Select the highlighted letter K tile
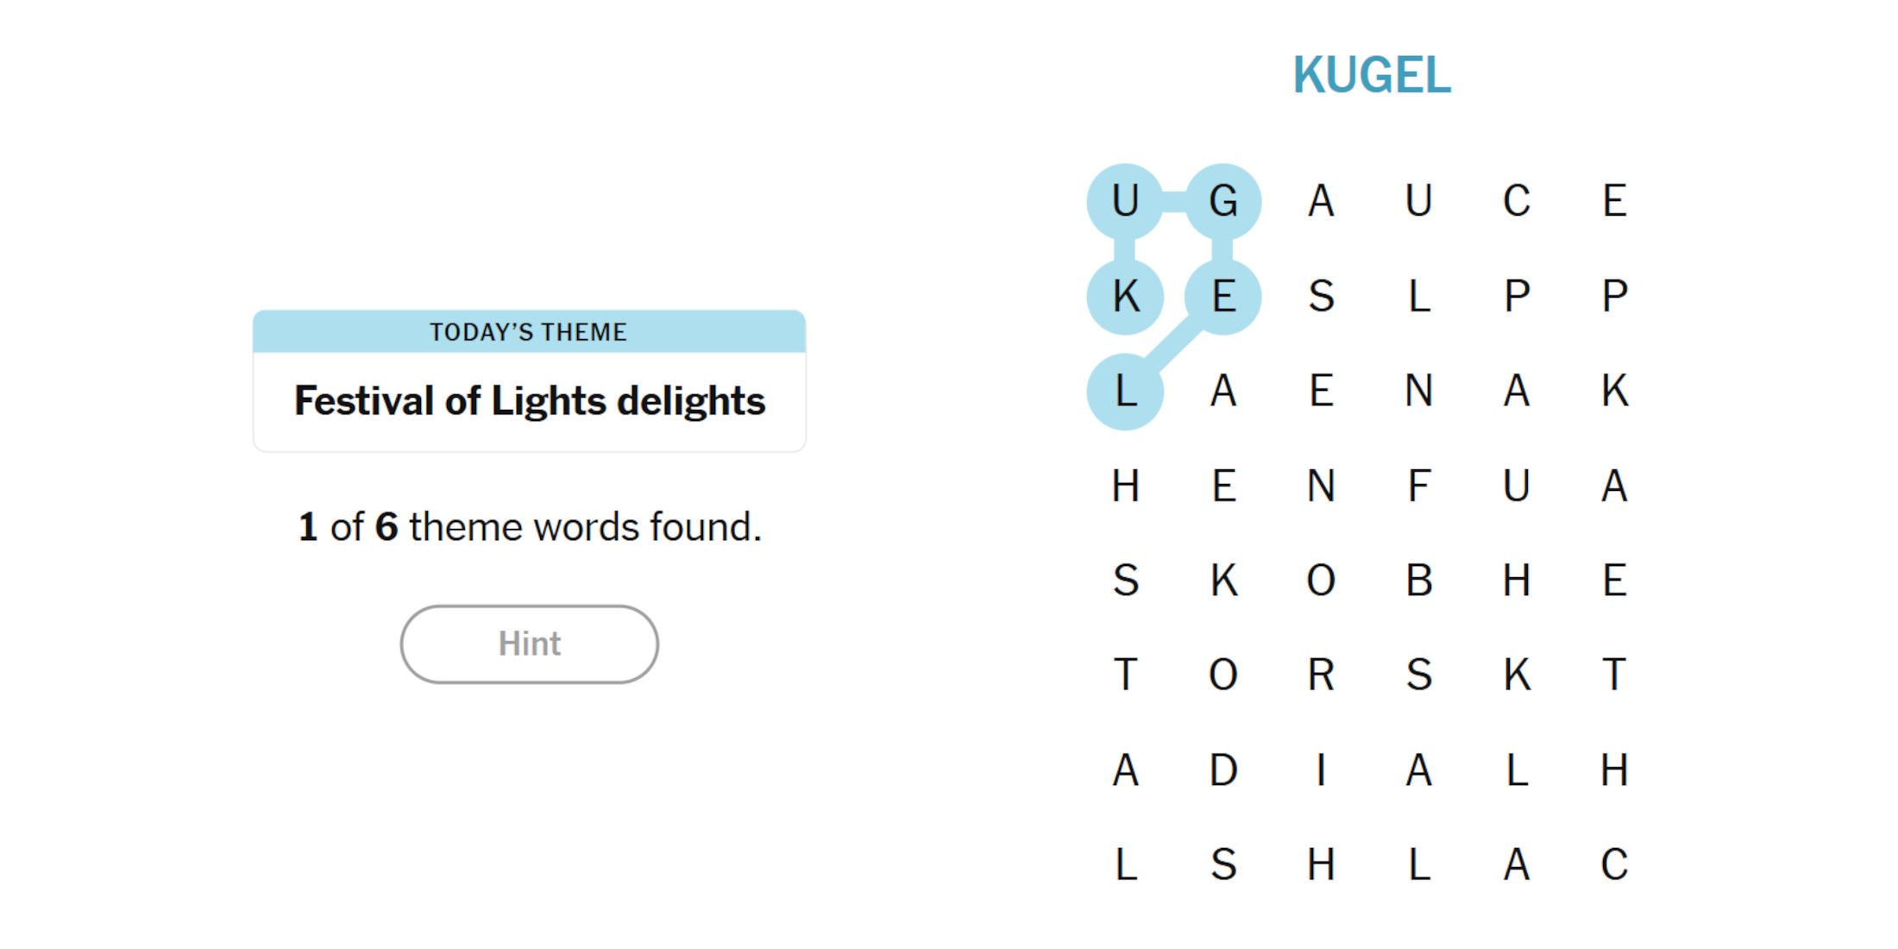This screenshot has height=949, width=1898. tap(1125, 297)
